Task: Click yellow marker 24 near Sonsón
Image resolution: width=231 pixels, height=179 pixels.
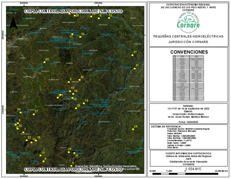Action: (x=133, y=129)
